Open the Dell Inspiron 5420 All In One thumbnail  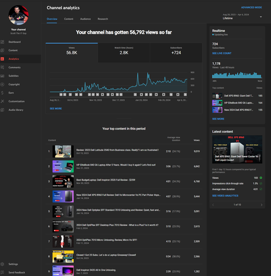pyautogui.click(x=63, y=271)
